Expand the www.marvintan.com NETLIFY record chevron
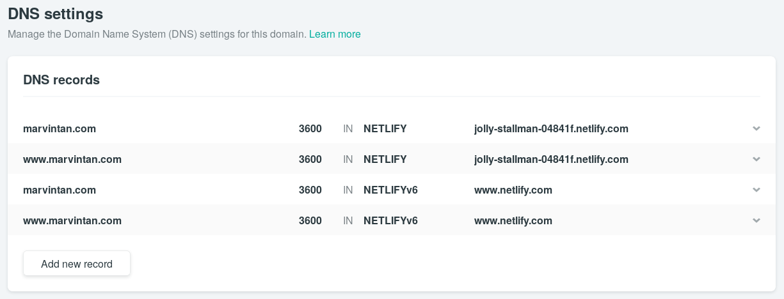Image resolution: width=784 pixels, height=299 pixels. [756, 159]
